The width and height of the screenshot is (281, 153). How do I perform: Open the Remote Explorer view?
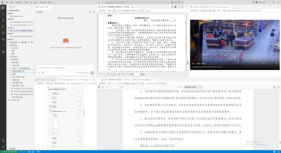click(x=3, y=39)
